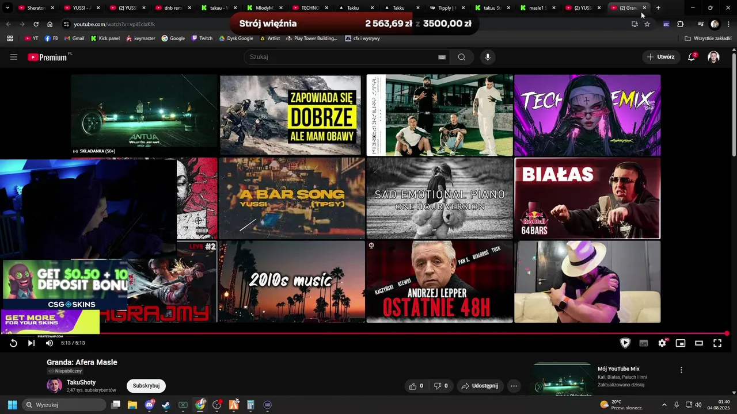Image resolution: width=737 pixels, height=414 pixels.
Task: Open the Windows Start menu
Action: [x=12, y=405]
